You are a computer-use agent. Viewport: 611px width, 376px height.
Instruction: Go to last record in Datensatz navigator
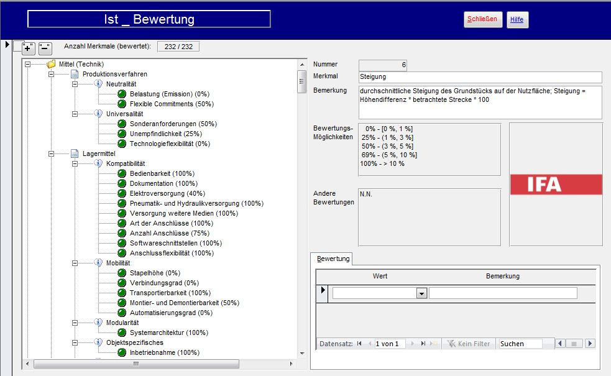pyautogui.click(x=423, y=344)
